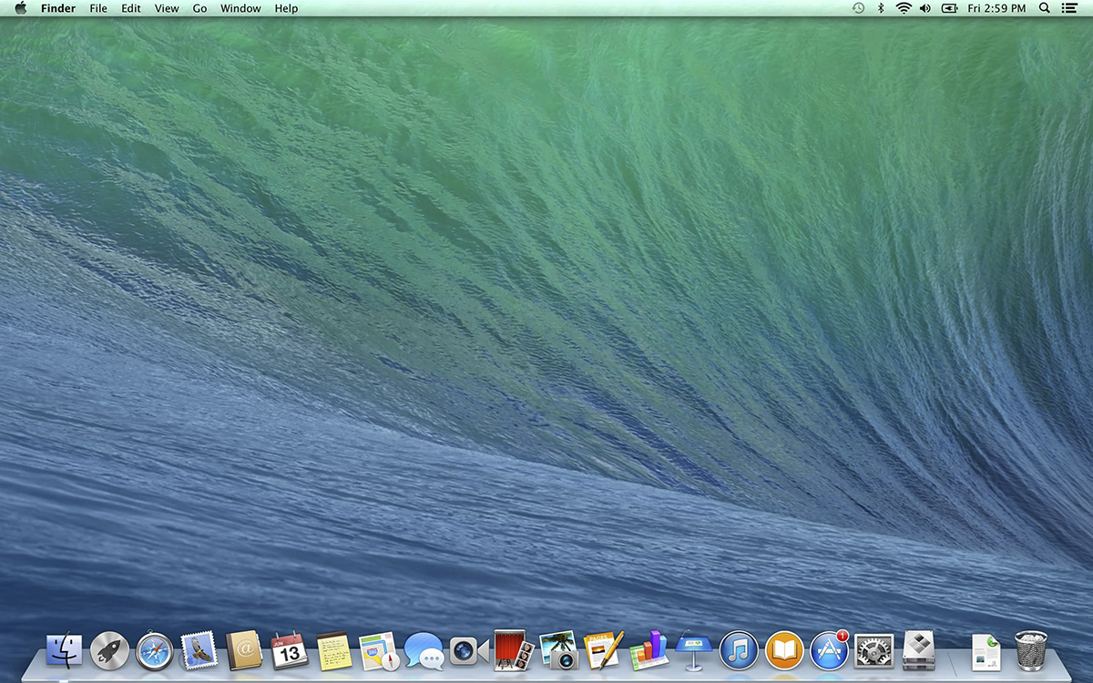
Task: Open the Apple menu
Action: click(x=20, y=8)
